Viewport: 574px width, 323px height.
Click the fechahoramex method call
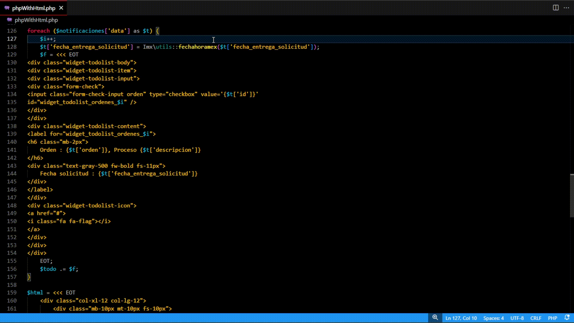[197, 47]
